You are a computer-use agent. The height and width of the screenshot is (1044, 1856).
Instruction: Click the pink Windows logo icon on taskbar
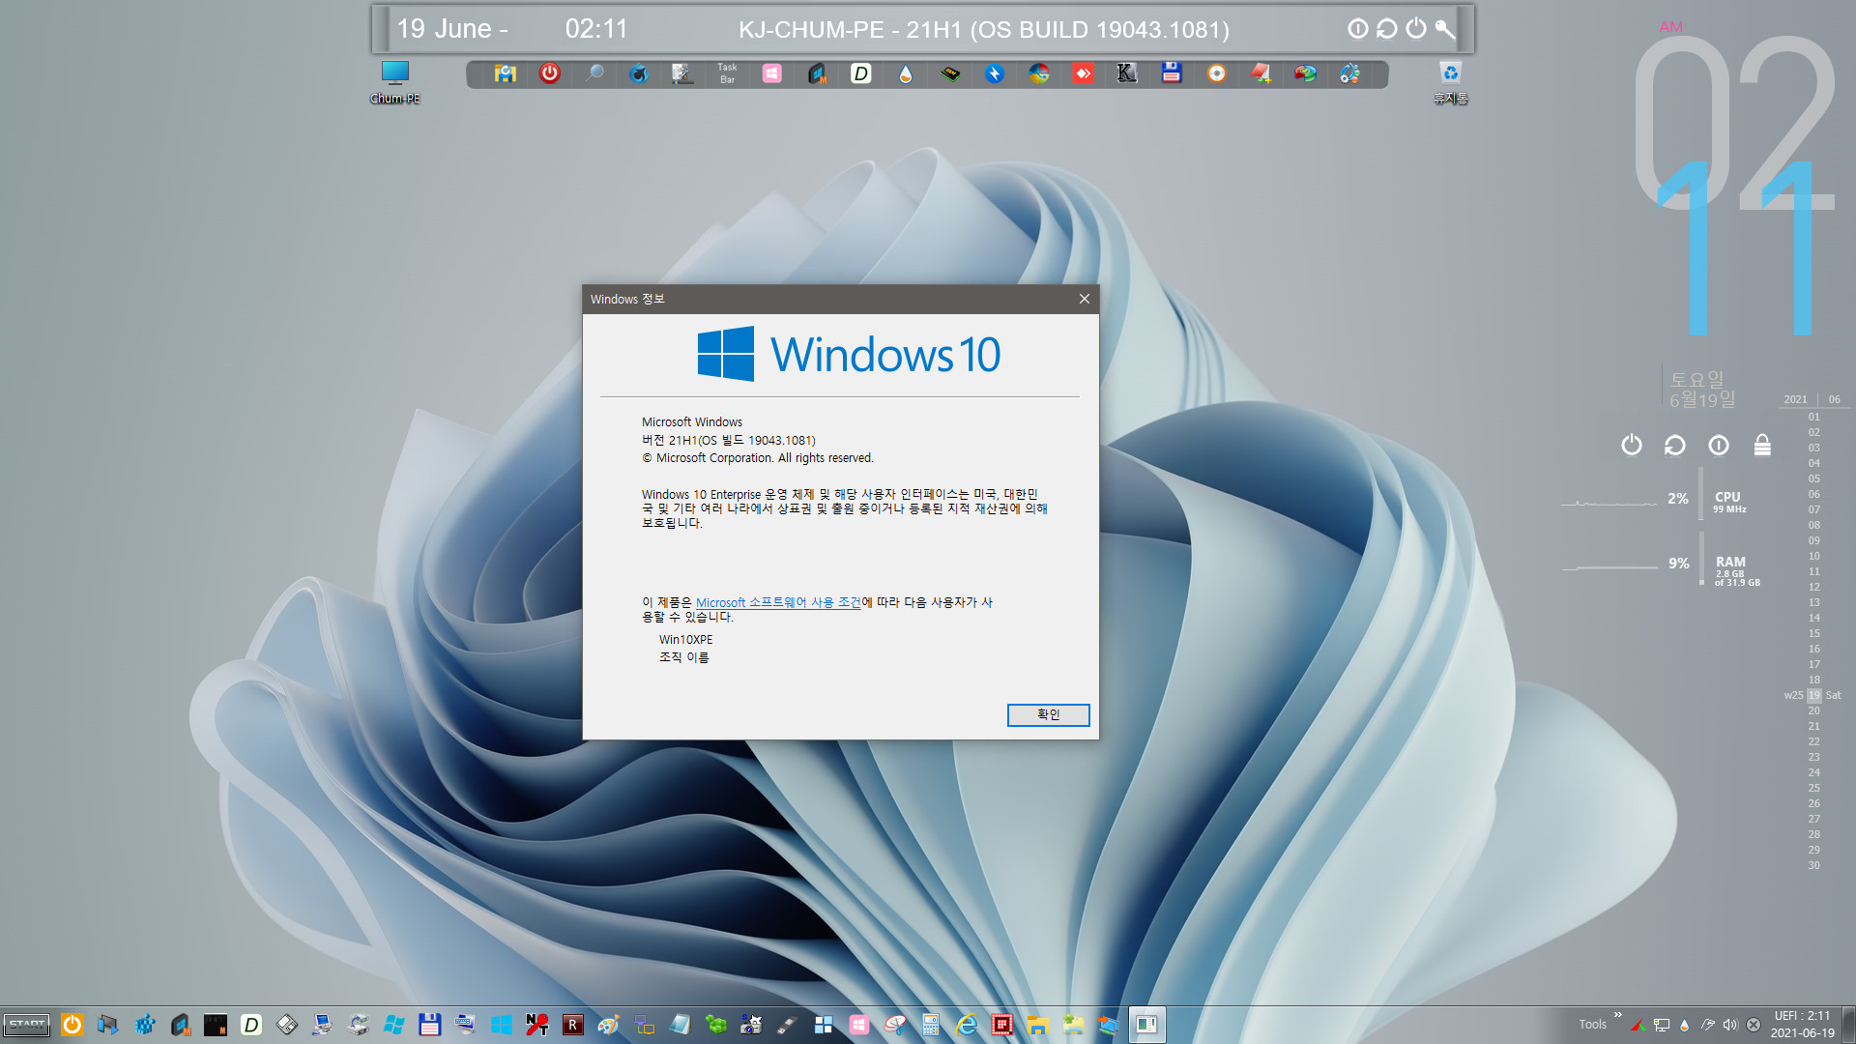(859, 1025)
